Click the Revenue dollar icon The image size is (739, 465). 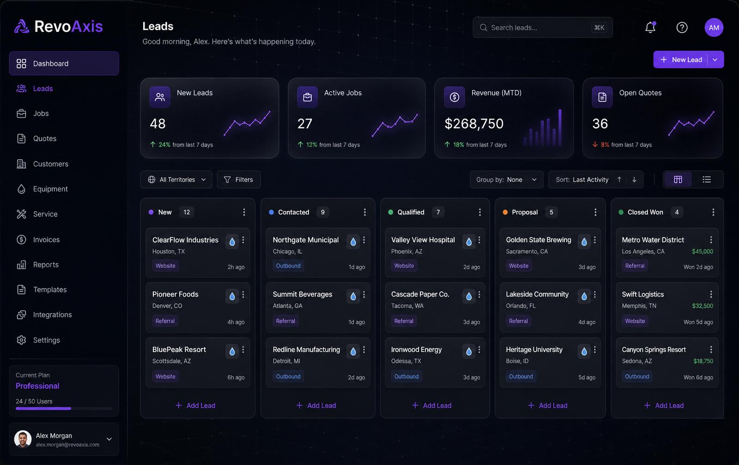(454, 97)
